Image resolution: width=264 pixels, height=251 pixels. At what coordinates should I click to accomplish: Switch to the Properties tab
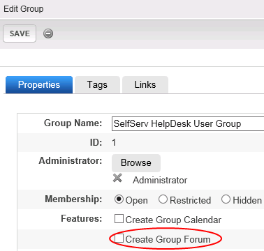[x=39, y=84]
